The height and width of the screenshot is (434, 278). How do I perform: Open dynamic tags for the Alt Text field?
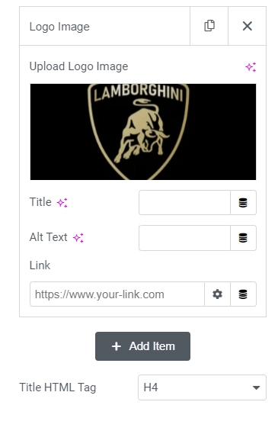[243, 238]
